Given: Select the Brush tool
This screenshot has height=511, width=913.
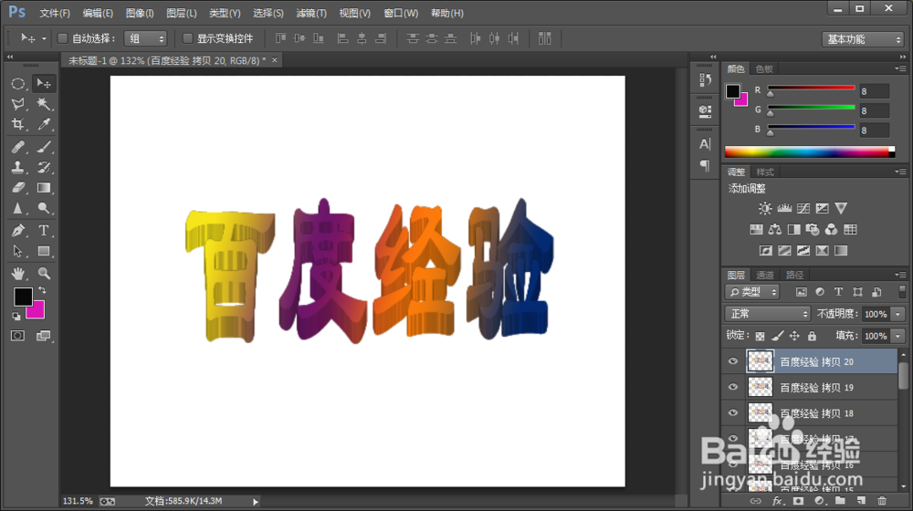Looking at the screenshot, I should [44, 147].
